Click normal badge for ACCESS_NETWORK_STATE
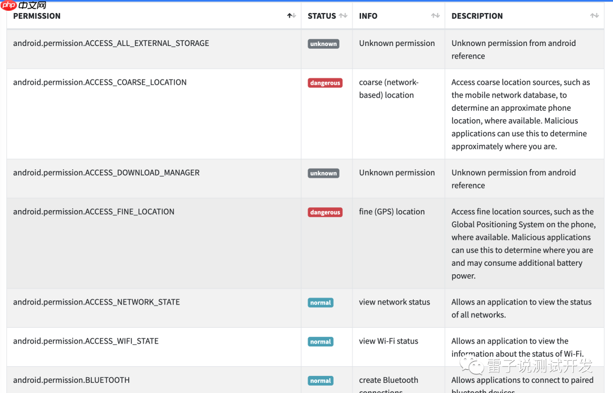Viewport: 613px width, 393px height. (x=320, y=303)
